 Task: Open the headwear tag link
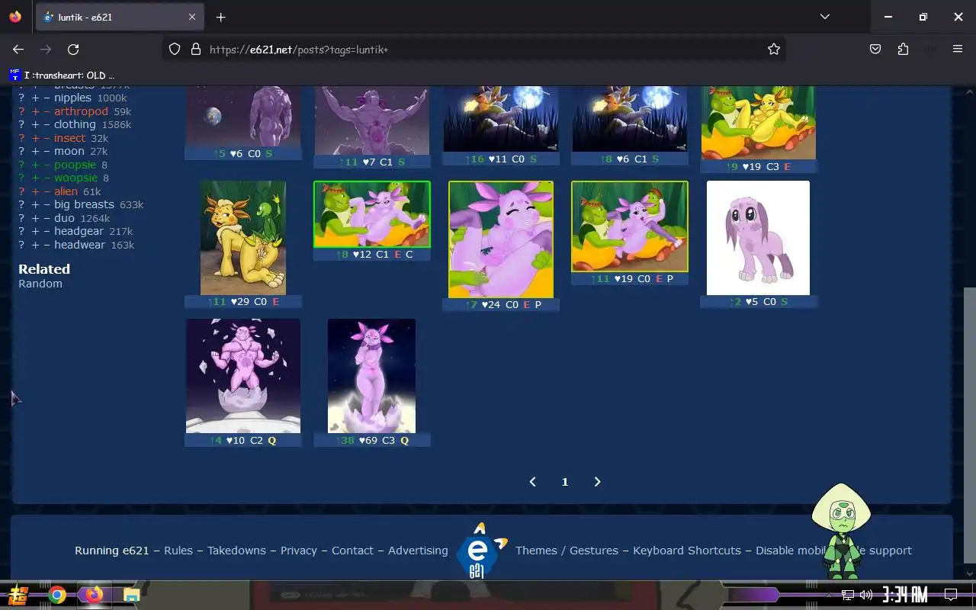click(x=79, y=245)
